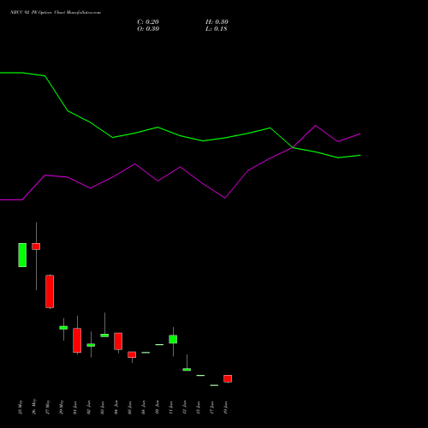
Task: Click the '05 Jun' date axis label
Action: 130,407
